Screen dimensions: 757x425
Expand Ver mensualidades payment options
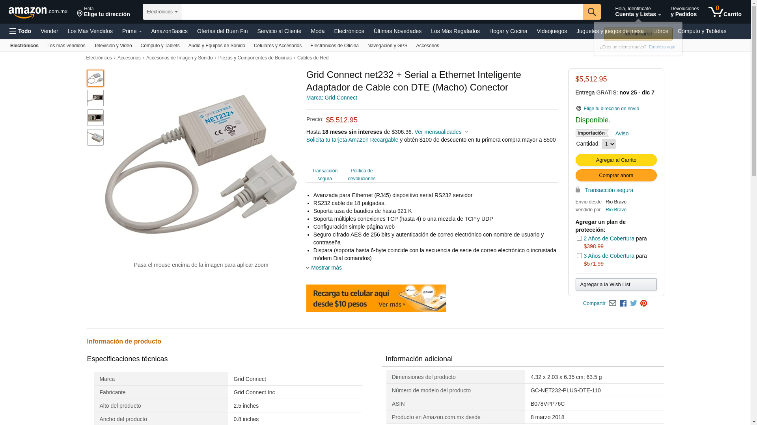click(x=441, y=132)
